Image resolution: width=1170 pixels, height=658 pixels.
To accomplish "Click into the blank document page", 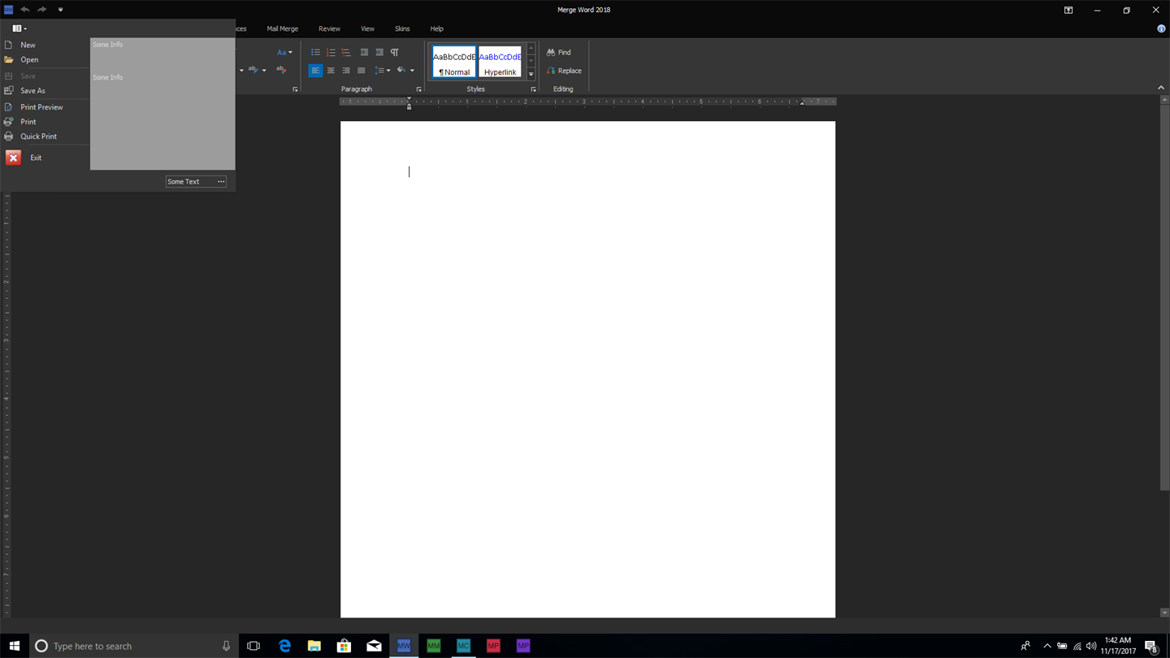I will (587, 370).
